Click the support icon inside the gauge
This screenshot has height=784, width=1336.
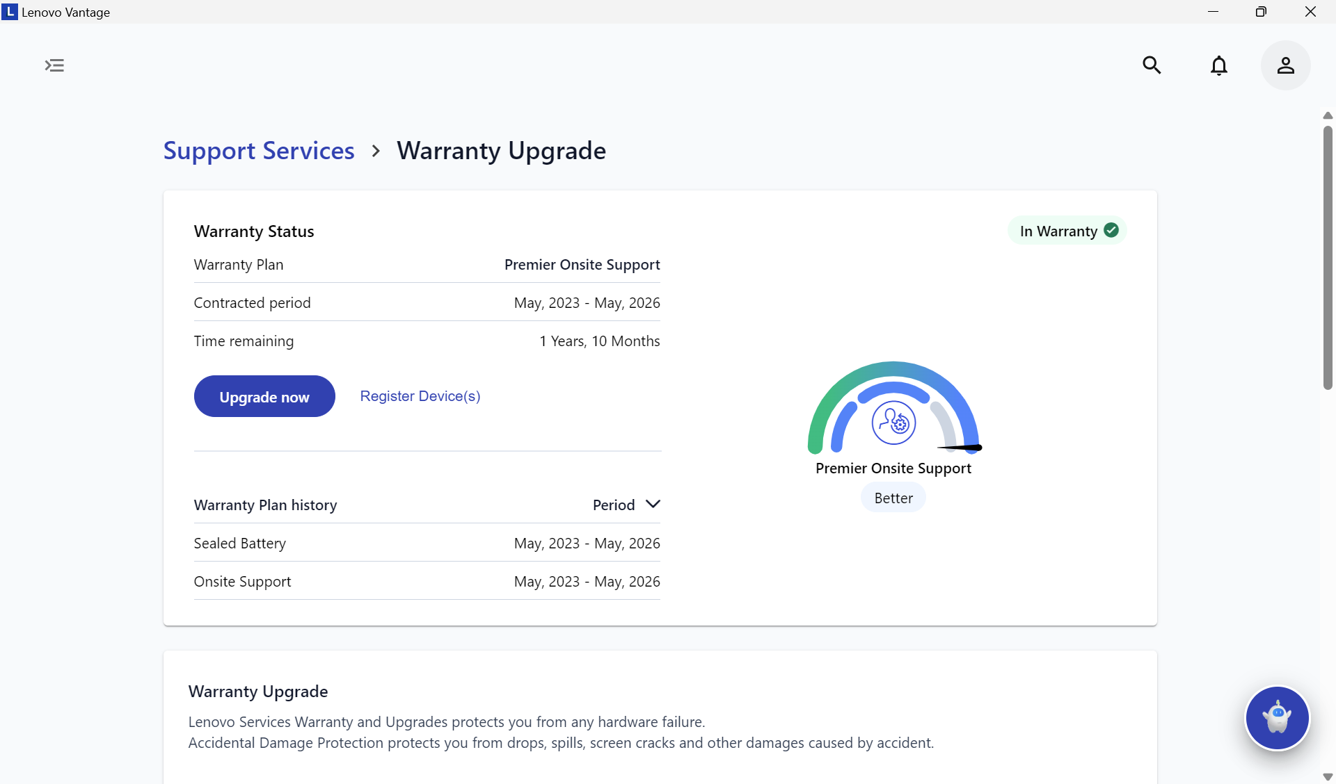tap(893, 423)
